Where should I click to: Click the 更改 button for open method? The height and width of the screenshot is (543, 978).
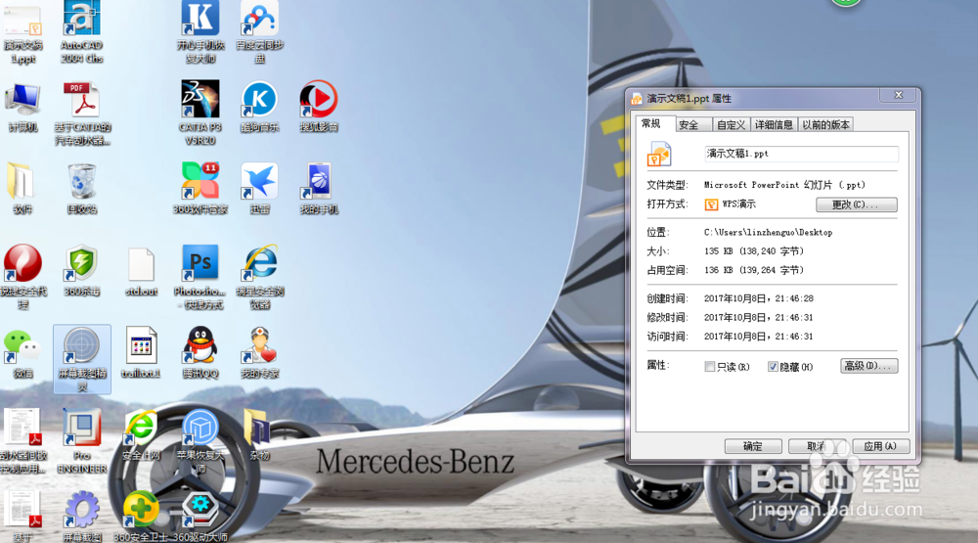857,204
